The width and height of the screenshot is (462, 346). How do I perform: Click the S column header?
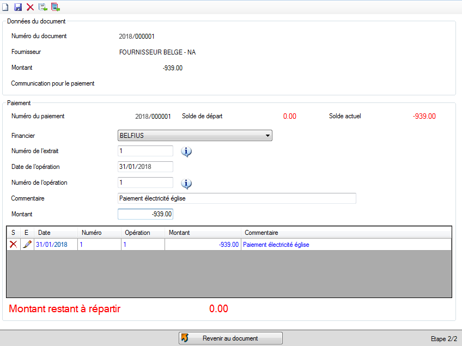click(14, 233)
